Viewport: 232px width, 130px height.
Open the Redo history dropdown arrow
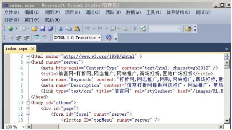pyautogui.click(x=107, y=28)
